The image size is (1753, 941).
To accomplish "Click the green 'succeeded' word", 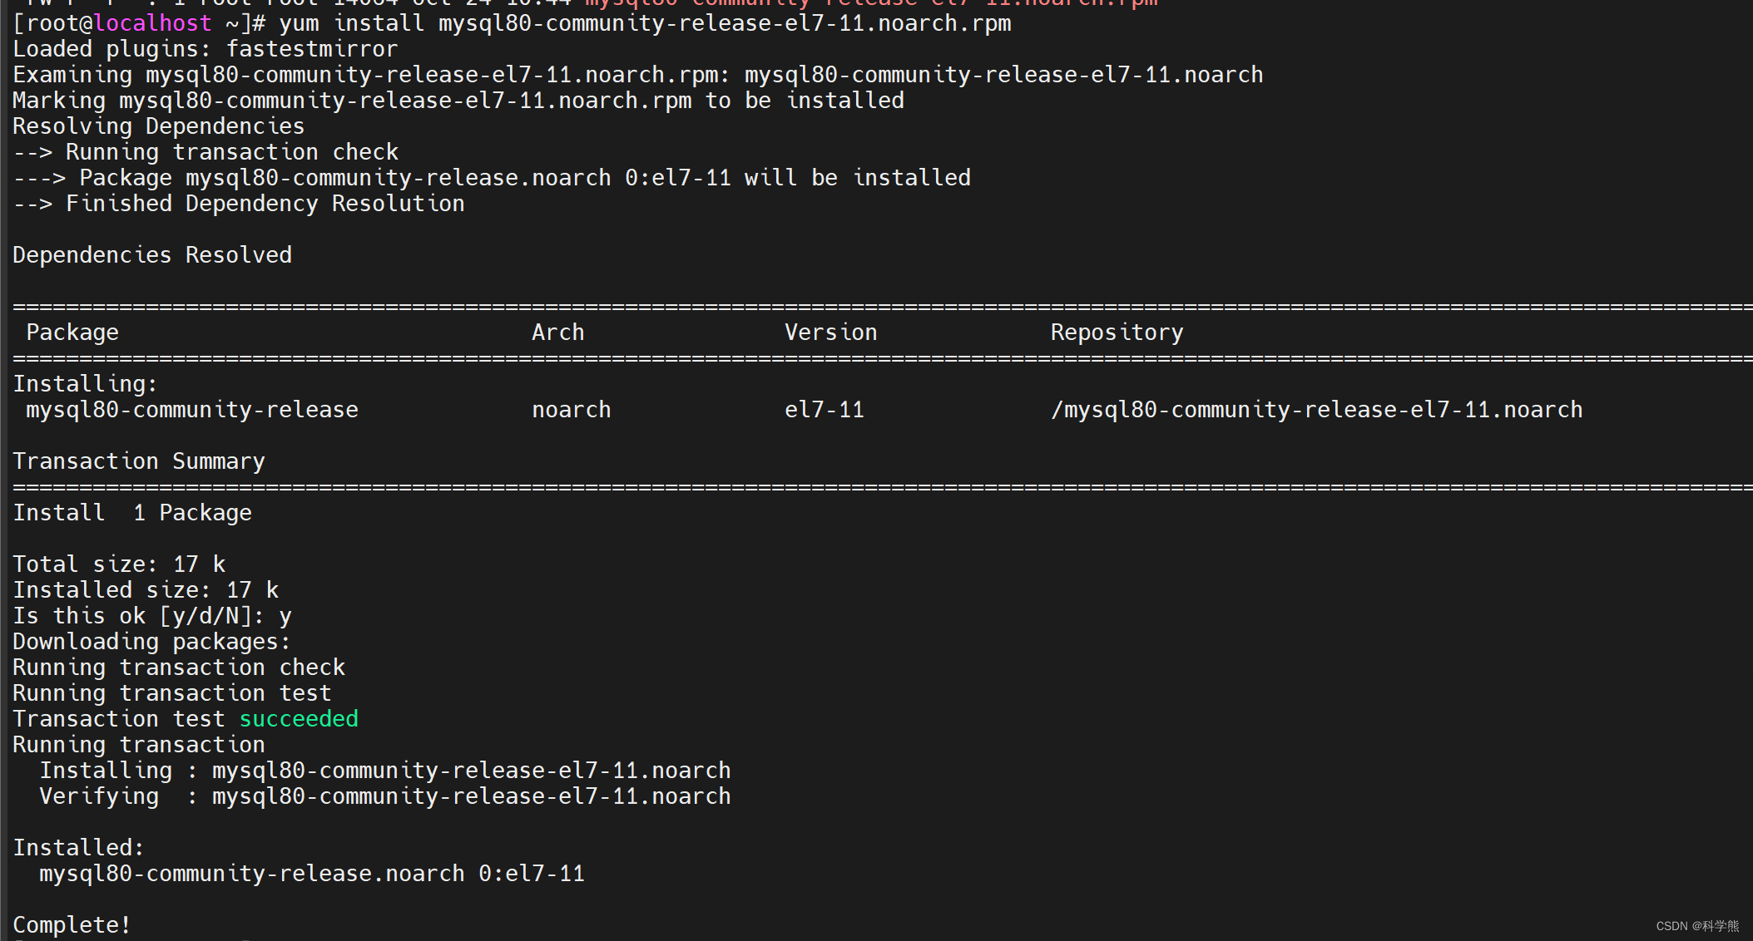I will click(x=299, y=719).
